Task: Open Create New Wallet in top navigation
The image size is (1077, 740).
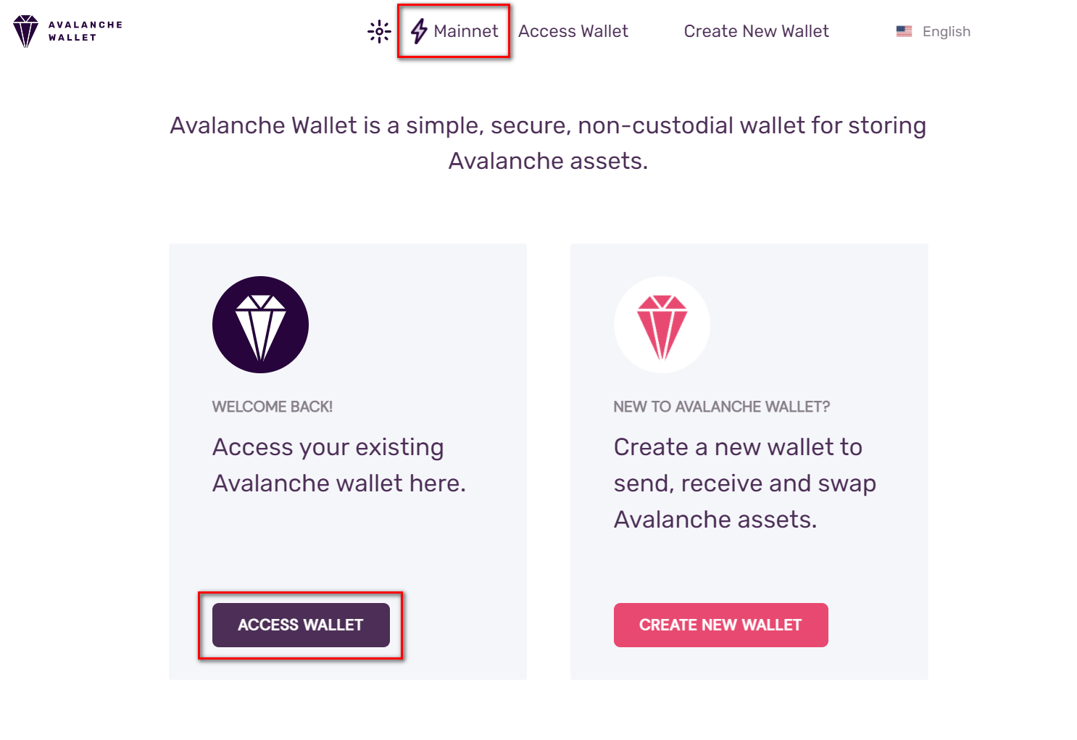Action: click(x=756, y=31)
